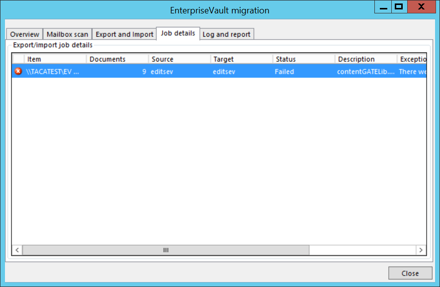Screen dimensions: 440x287
Task: Click the Description column header
Action: [366, 59]
